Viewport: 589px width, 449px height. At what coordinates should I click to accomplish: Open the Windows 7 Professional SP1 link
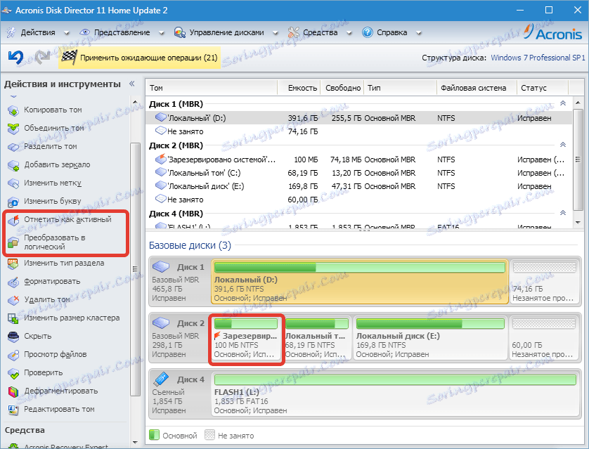point(538,58)
